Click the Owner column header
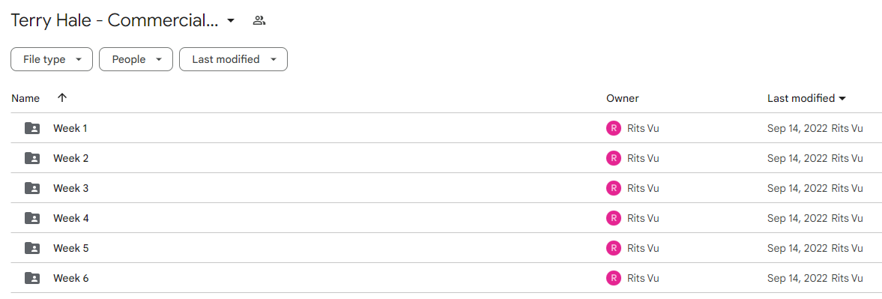Image resolution: width=882 pixels, height=299 pixels. 623,98
